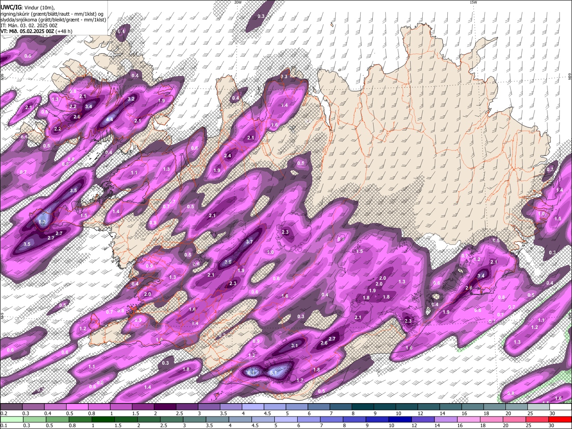Select the lower dark green swatch starting at 1
The width and height of the screenshot is (572, 429).
click(x=103, y=420)
